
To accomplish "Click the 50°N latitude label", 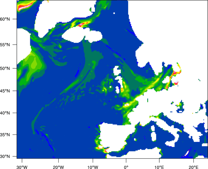I will [x=5, y=68].
